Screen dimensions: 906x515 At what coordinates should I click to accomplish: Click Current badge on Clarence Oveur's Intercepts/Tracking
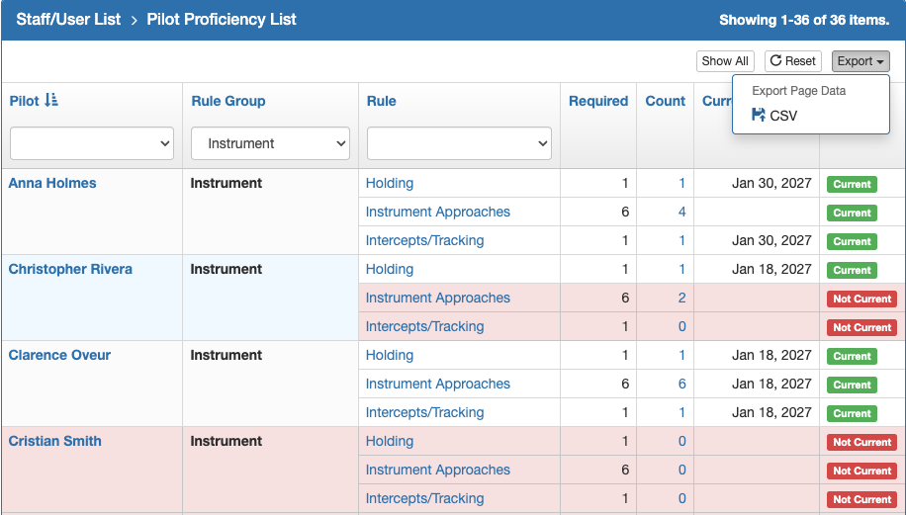tap(852, 413)
